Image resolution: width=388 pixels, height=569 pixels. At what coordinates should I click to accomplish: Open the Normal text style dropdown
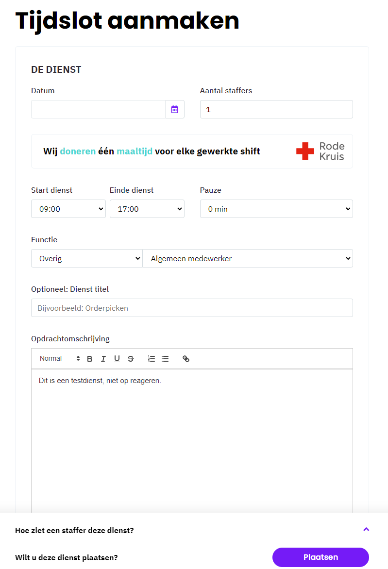60,359
